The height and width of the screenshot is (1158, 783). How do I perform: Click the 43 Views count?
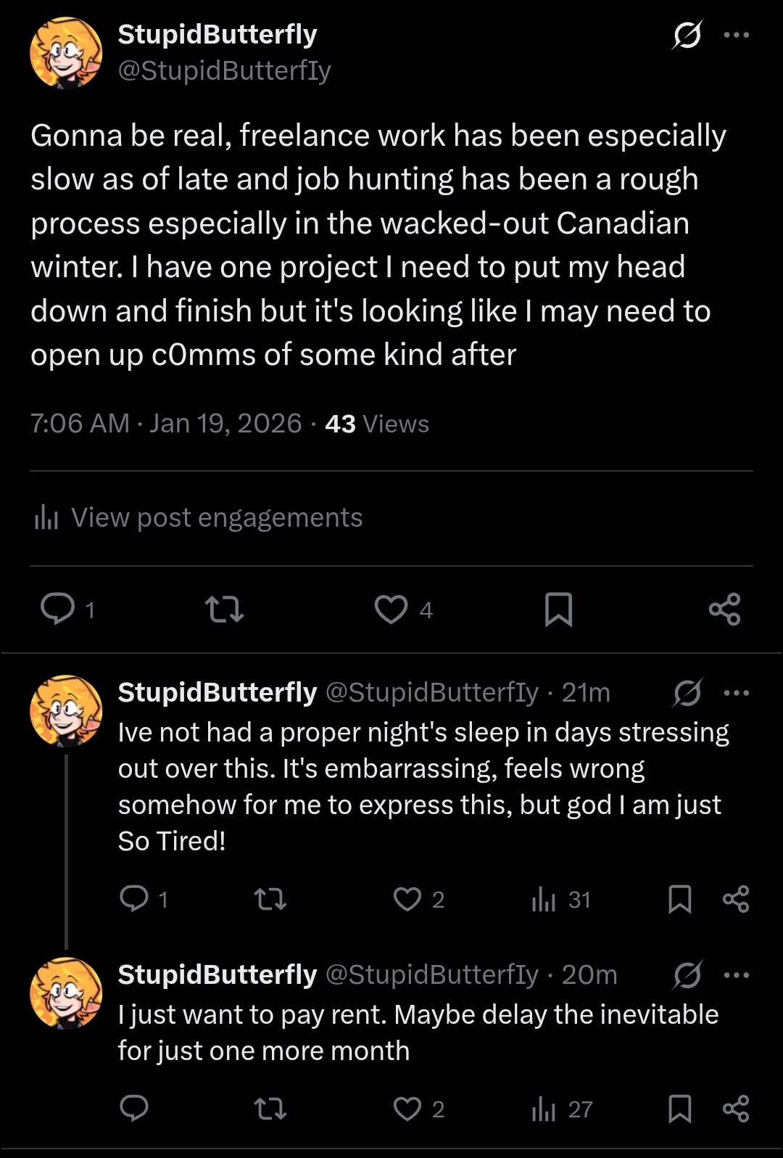click(x=377, y=424)
